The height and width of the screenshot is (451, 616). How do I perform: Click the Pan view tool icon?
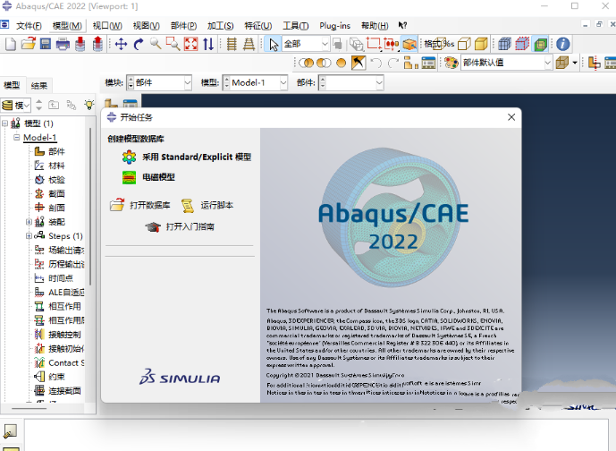coord(121,44)
